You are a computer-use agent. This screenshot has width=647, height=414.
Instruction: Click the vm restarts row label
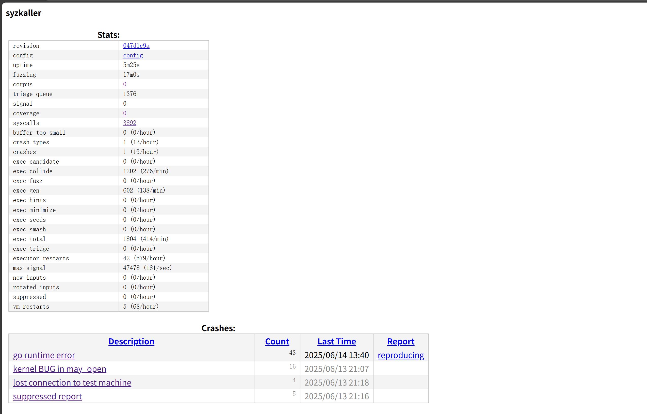pyautogui.click(x=31, y=307)
